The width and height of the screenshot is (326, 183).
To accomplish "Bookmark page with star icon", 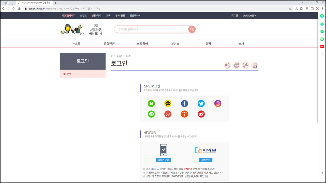I will (290, 8).
